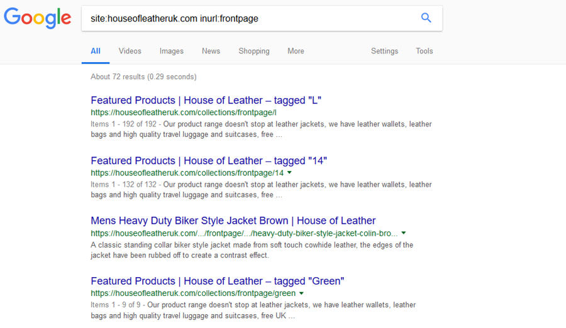The height and width of the screenshot is (328, 566).
Task: Open Featured Products tagged "L" result
Action: point(206,101)
